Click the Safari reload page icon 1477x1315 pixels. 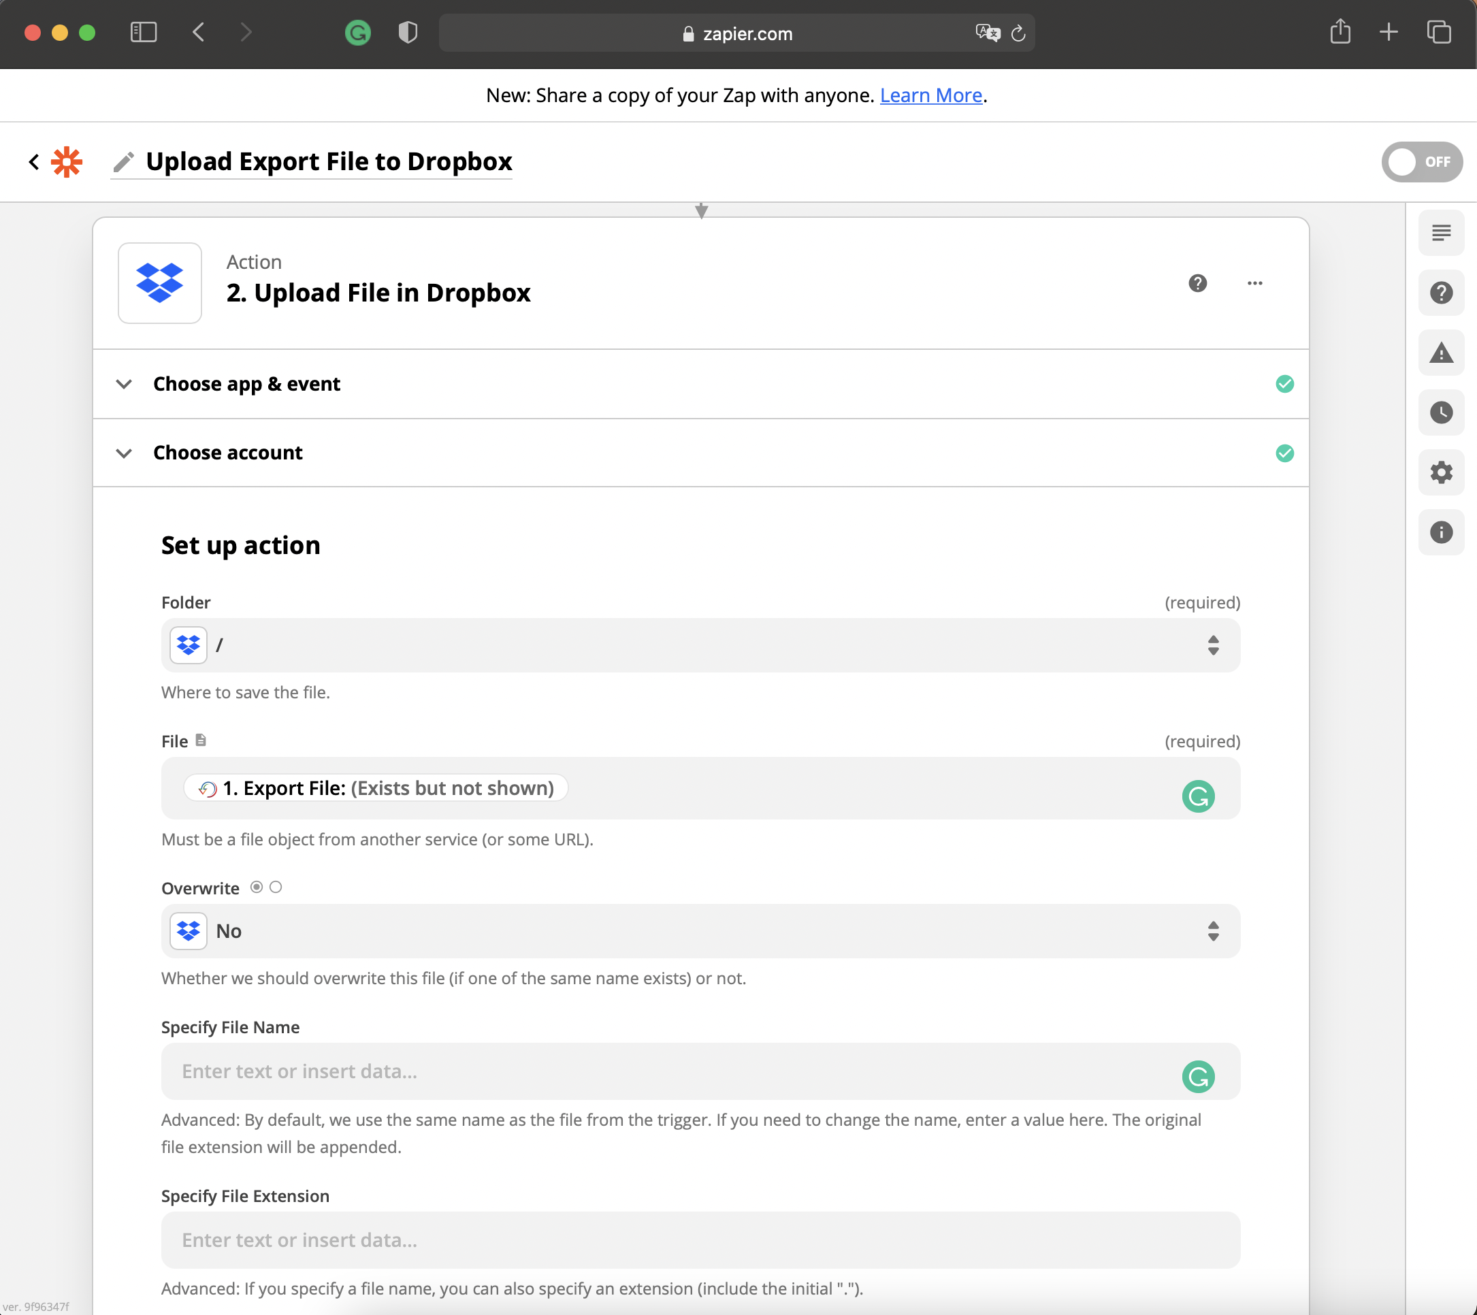1018,33
